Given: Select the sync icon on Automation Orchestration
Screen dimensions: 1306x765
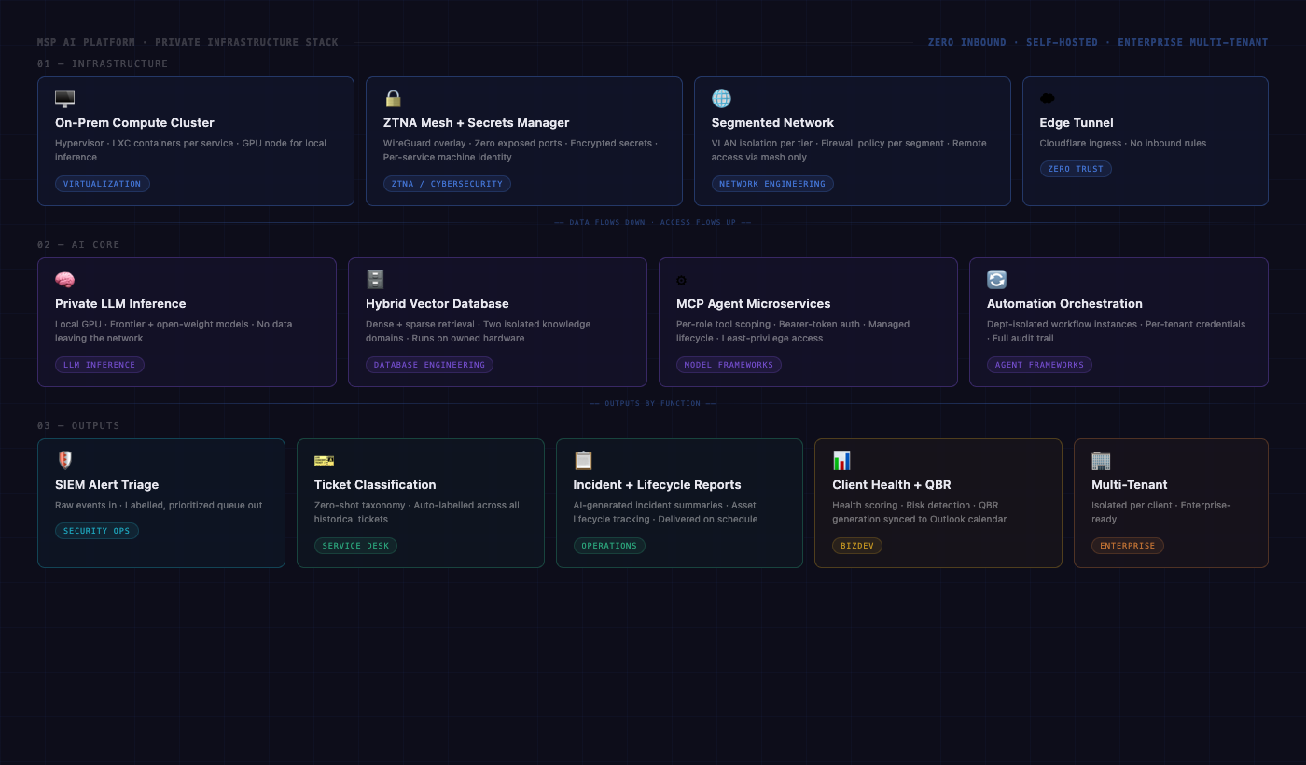Looking at the screenshot, I should (996, 279).
